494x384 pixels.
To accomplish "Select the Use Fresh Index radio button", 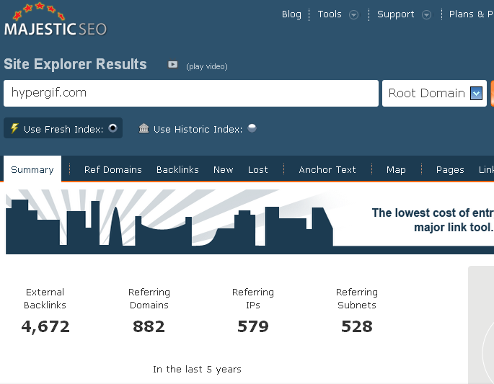I will [x=113, y=128].
